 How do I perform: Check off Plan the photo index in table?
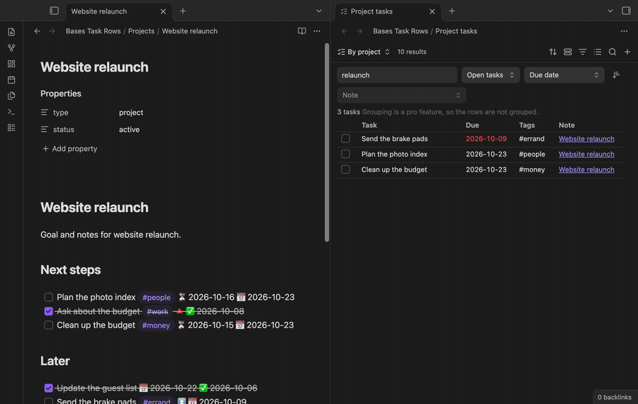tap(345, 155)
